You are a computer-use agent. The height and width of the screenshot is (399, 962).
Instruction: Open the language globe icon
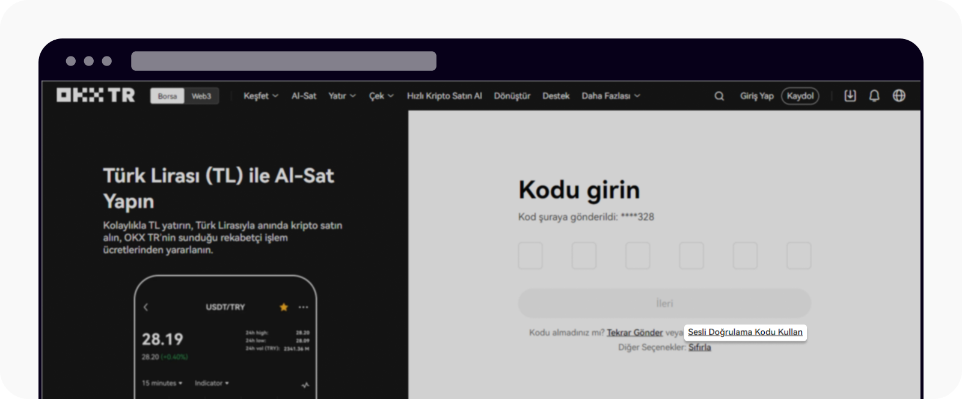tap(899, 96)
